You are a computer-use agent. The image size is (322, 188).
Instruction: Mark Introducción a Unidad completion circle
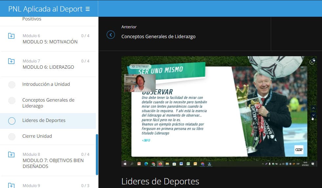click(12, 85)
